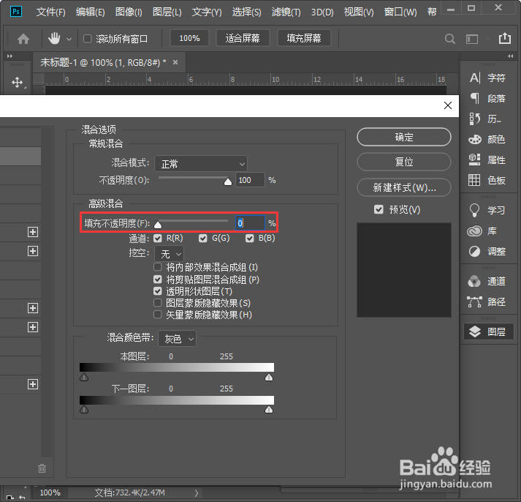Close the 未标题-1 document tab
The image size is (521, 502).
[x=175, y=62]
